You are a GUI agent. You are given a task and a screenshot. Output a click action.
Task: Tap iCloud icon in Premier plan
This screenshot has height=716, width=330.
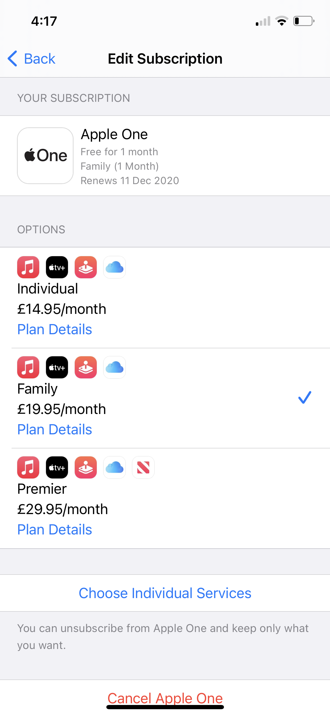115,467
